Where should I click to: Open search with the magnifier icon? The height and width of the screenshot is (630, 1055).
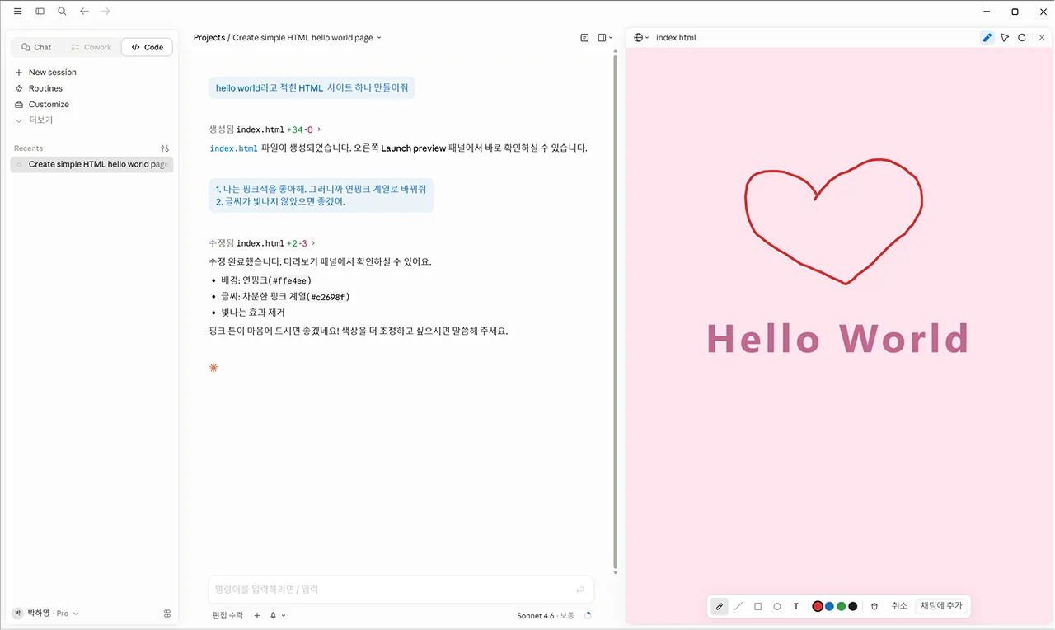[62, 12]
